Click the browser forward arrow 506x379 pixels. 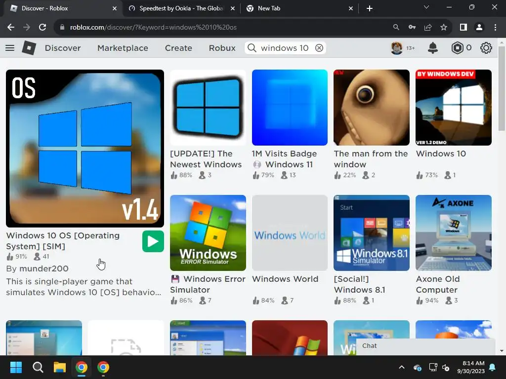pos(27,28)
